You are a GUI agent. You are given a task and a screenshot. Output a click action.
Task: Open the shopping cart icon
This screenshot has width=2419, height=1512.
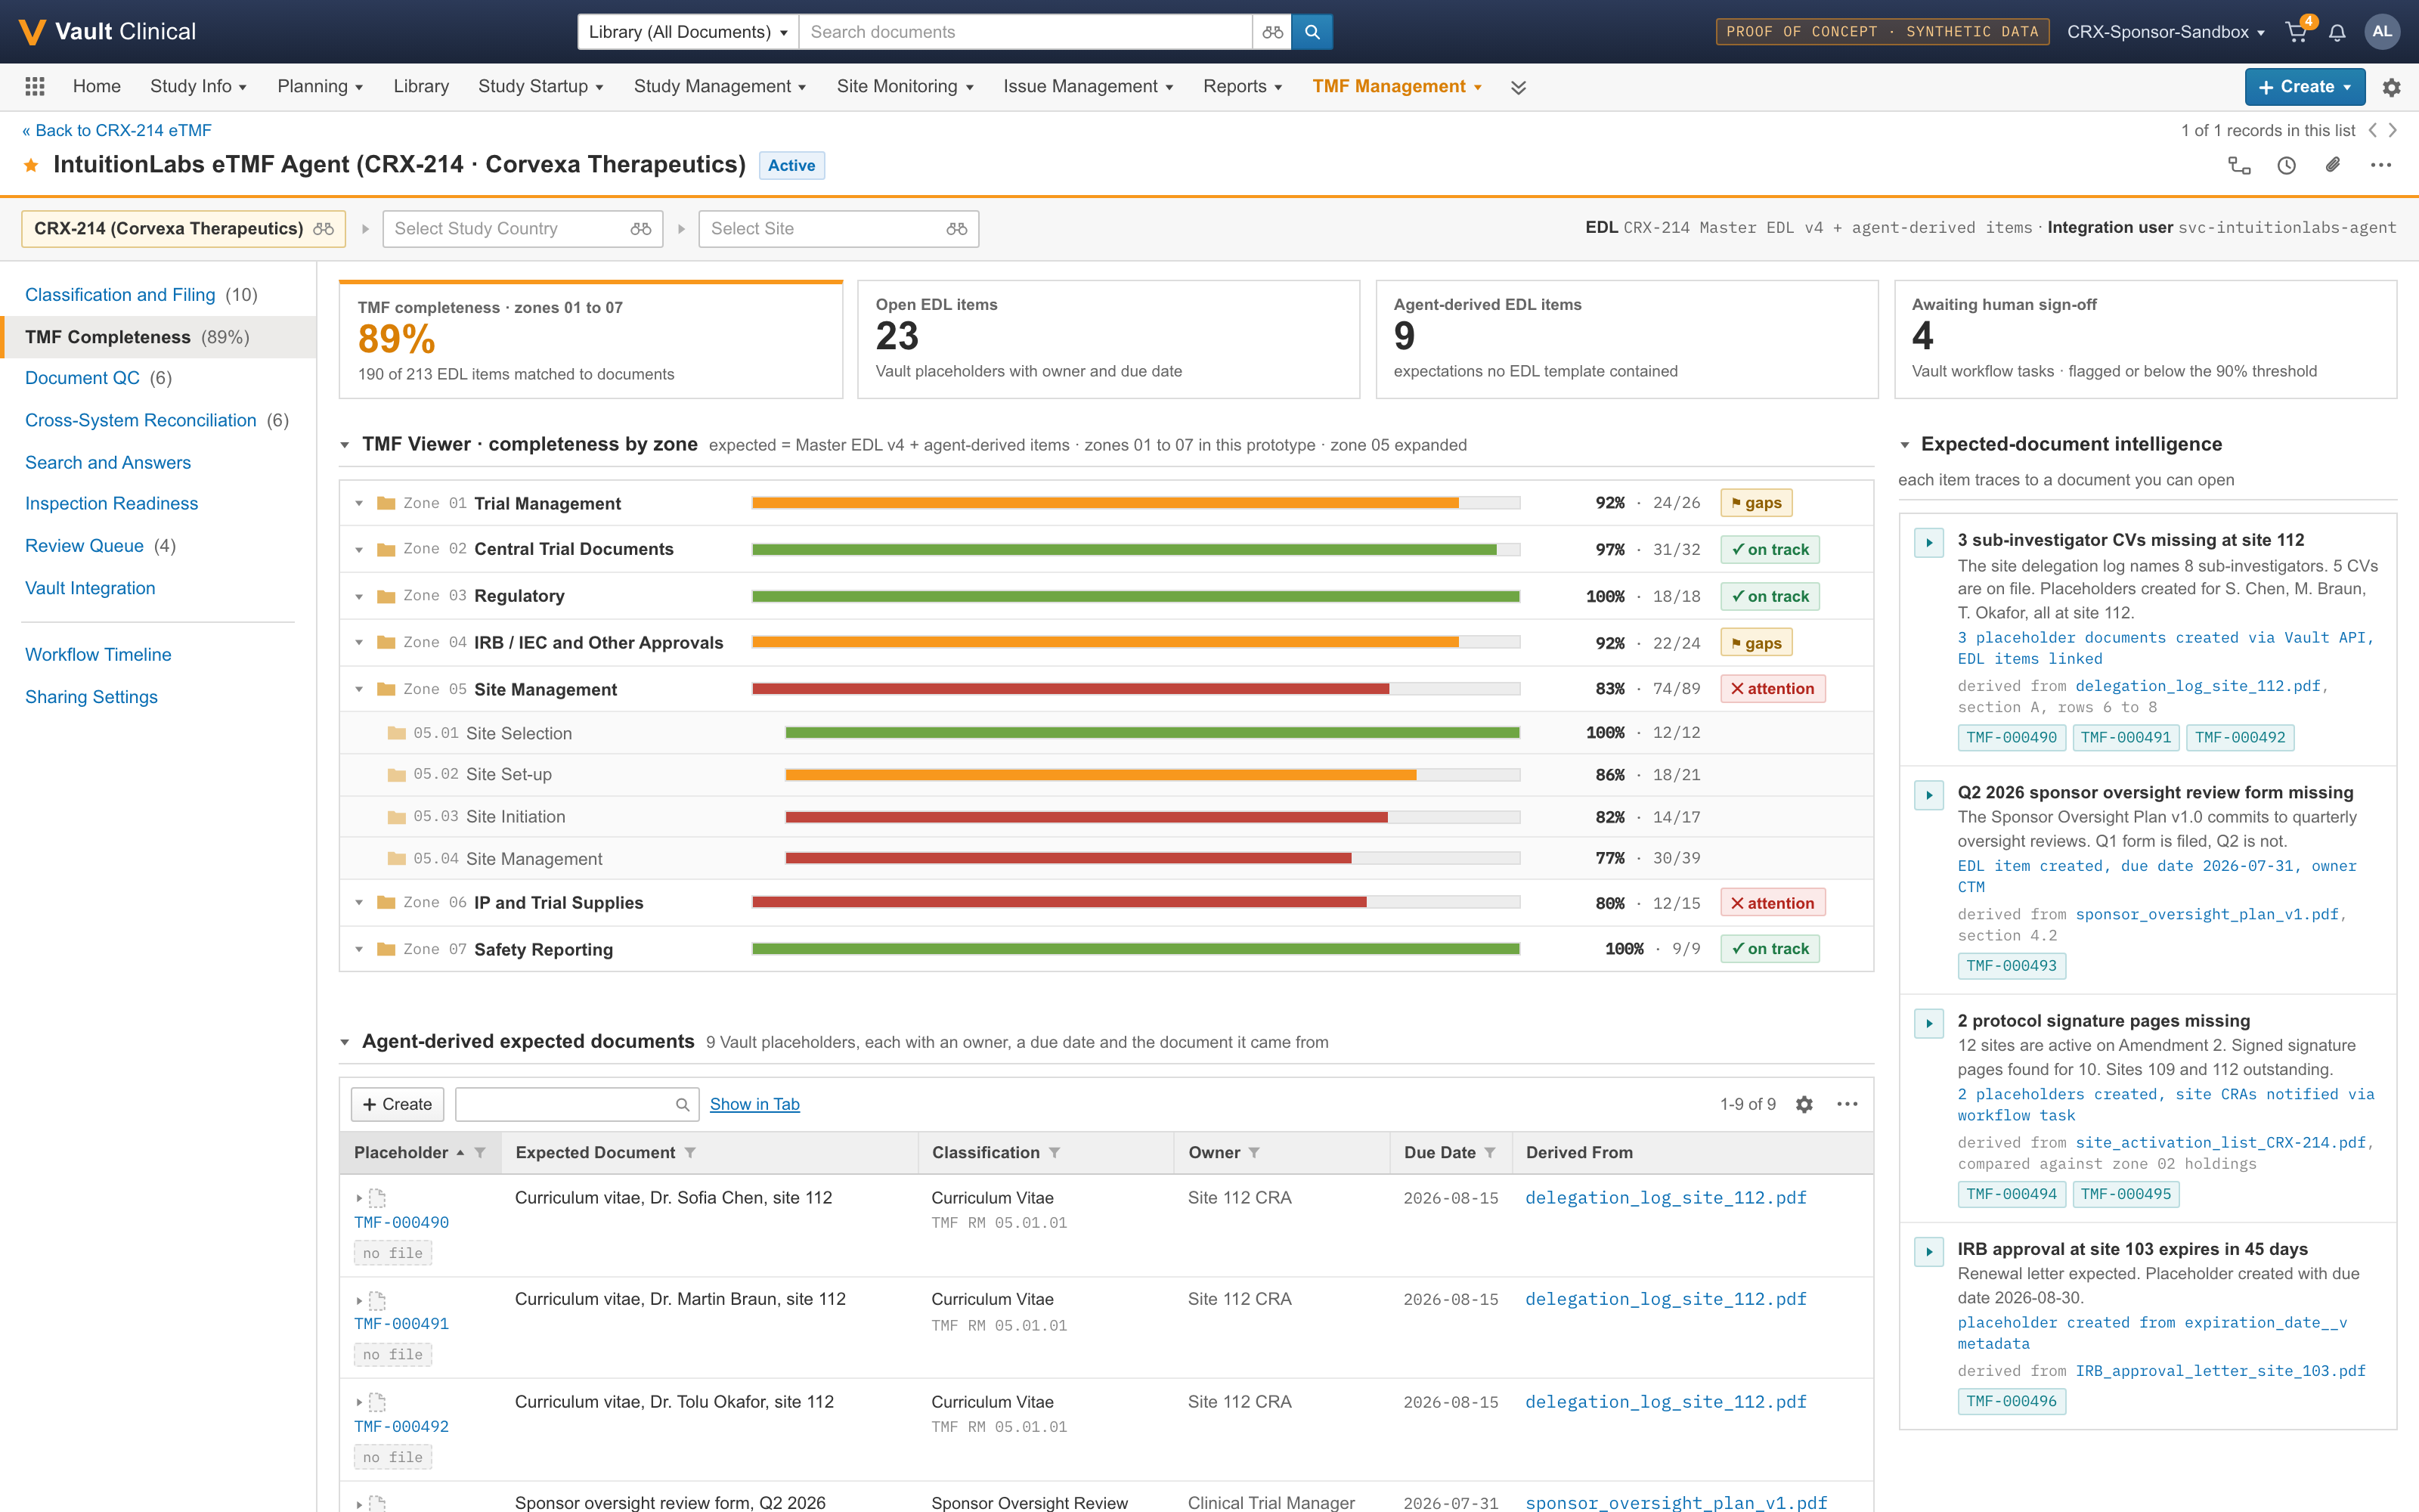click(2296, 32)
